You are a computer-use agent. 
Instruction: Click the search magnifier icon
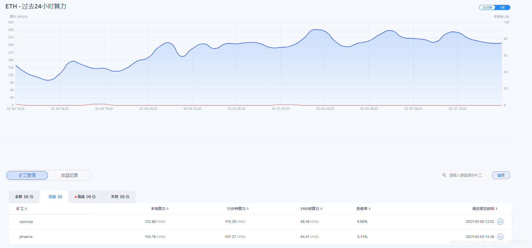pos(444,175)
